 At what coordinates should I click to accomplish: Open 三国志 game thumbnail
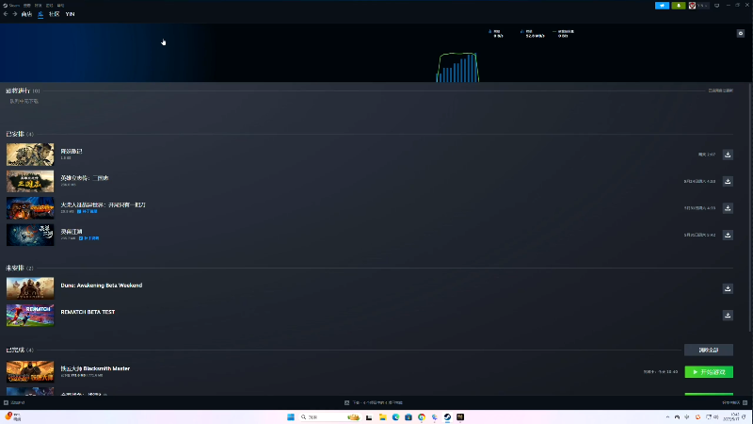pos(30,181)
